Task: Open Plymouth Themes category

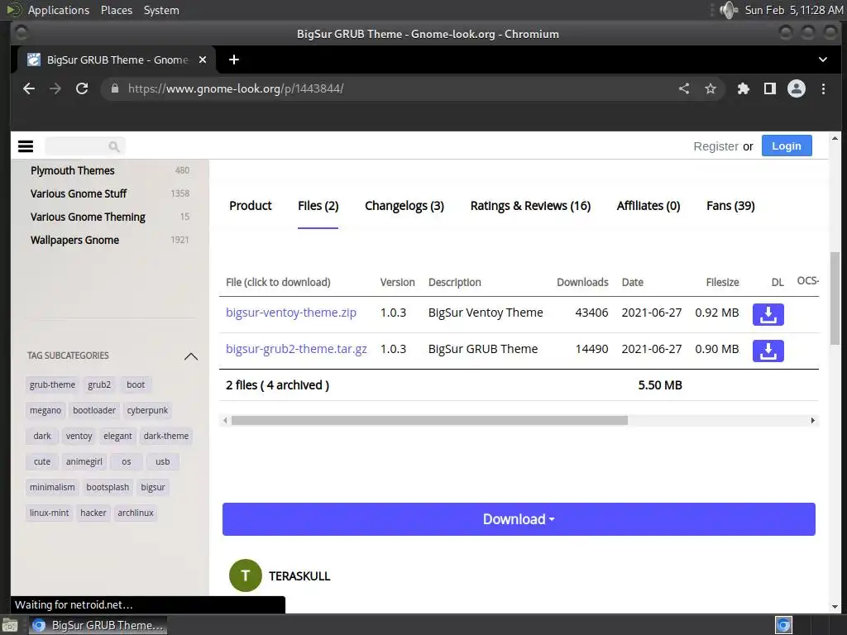Action: point(73,170)
